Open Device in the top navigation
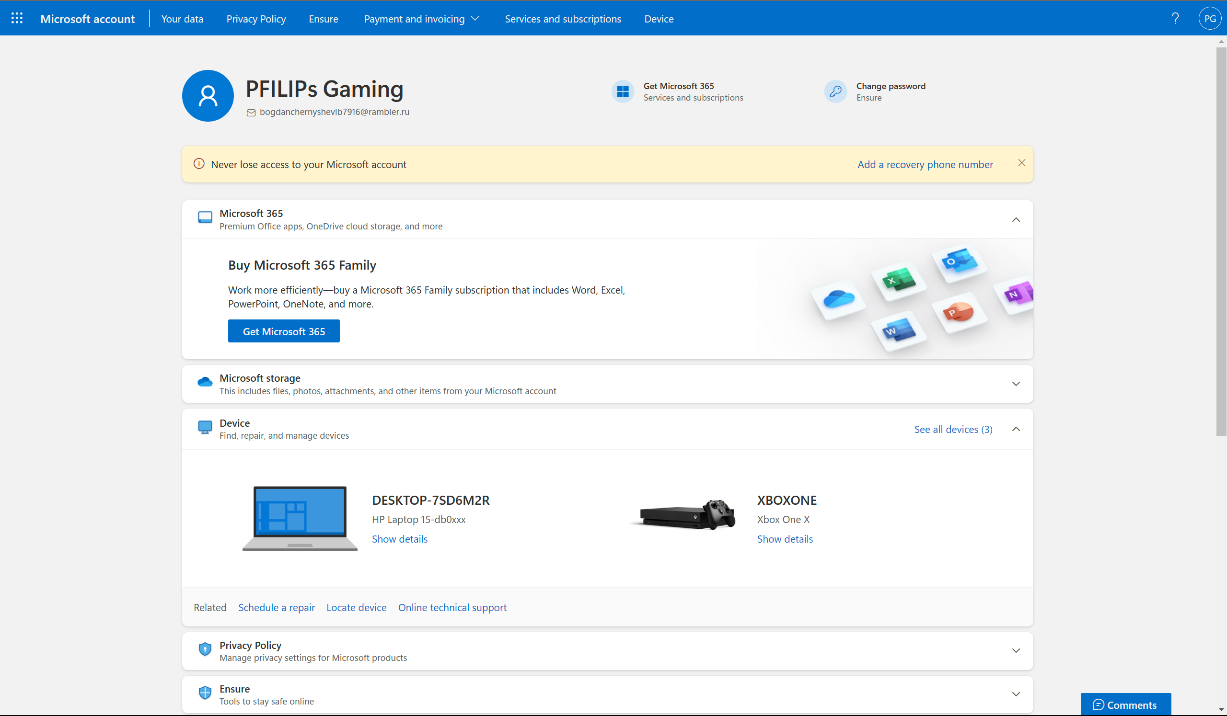 [x=659, y=19]
